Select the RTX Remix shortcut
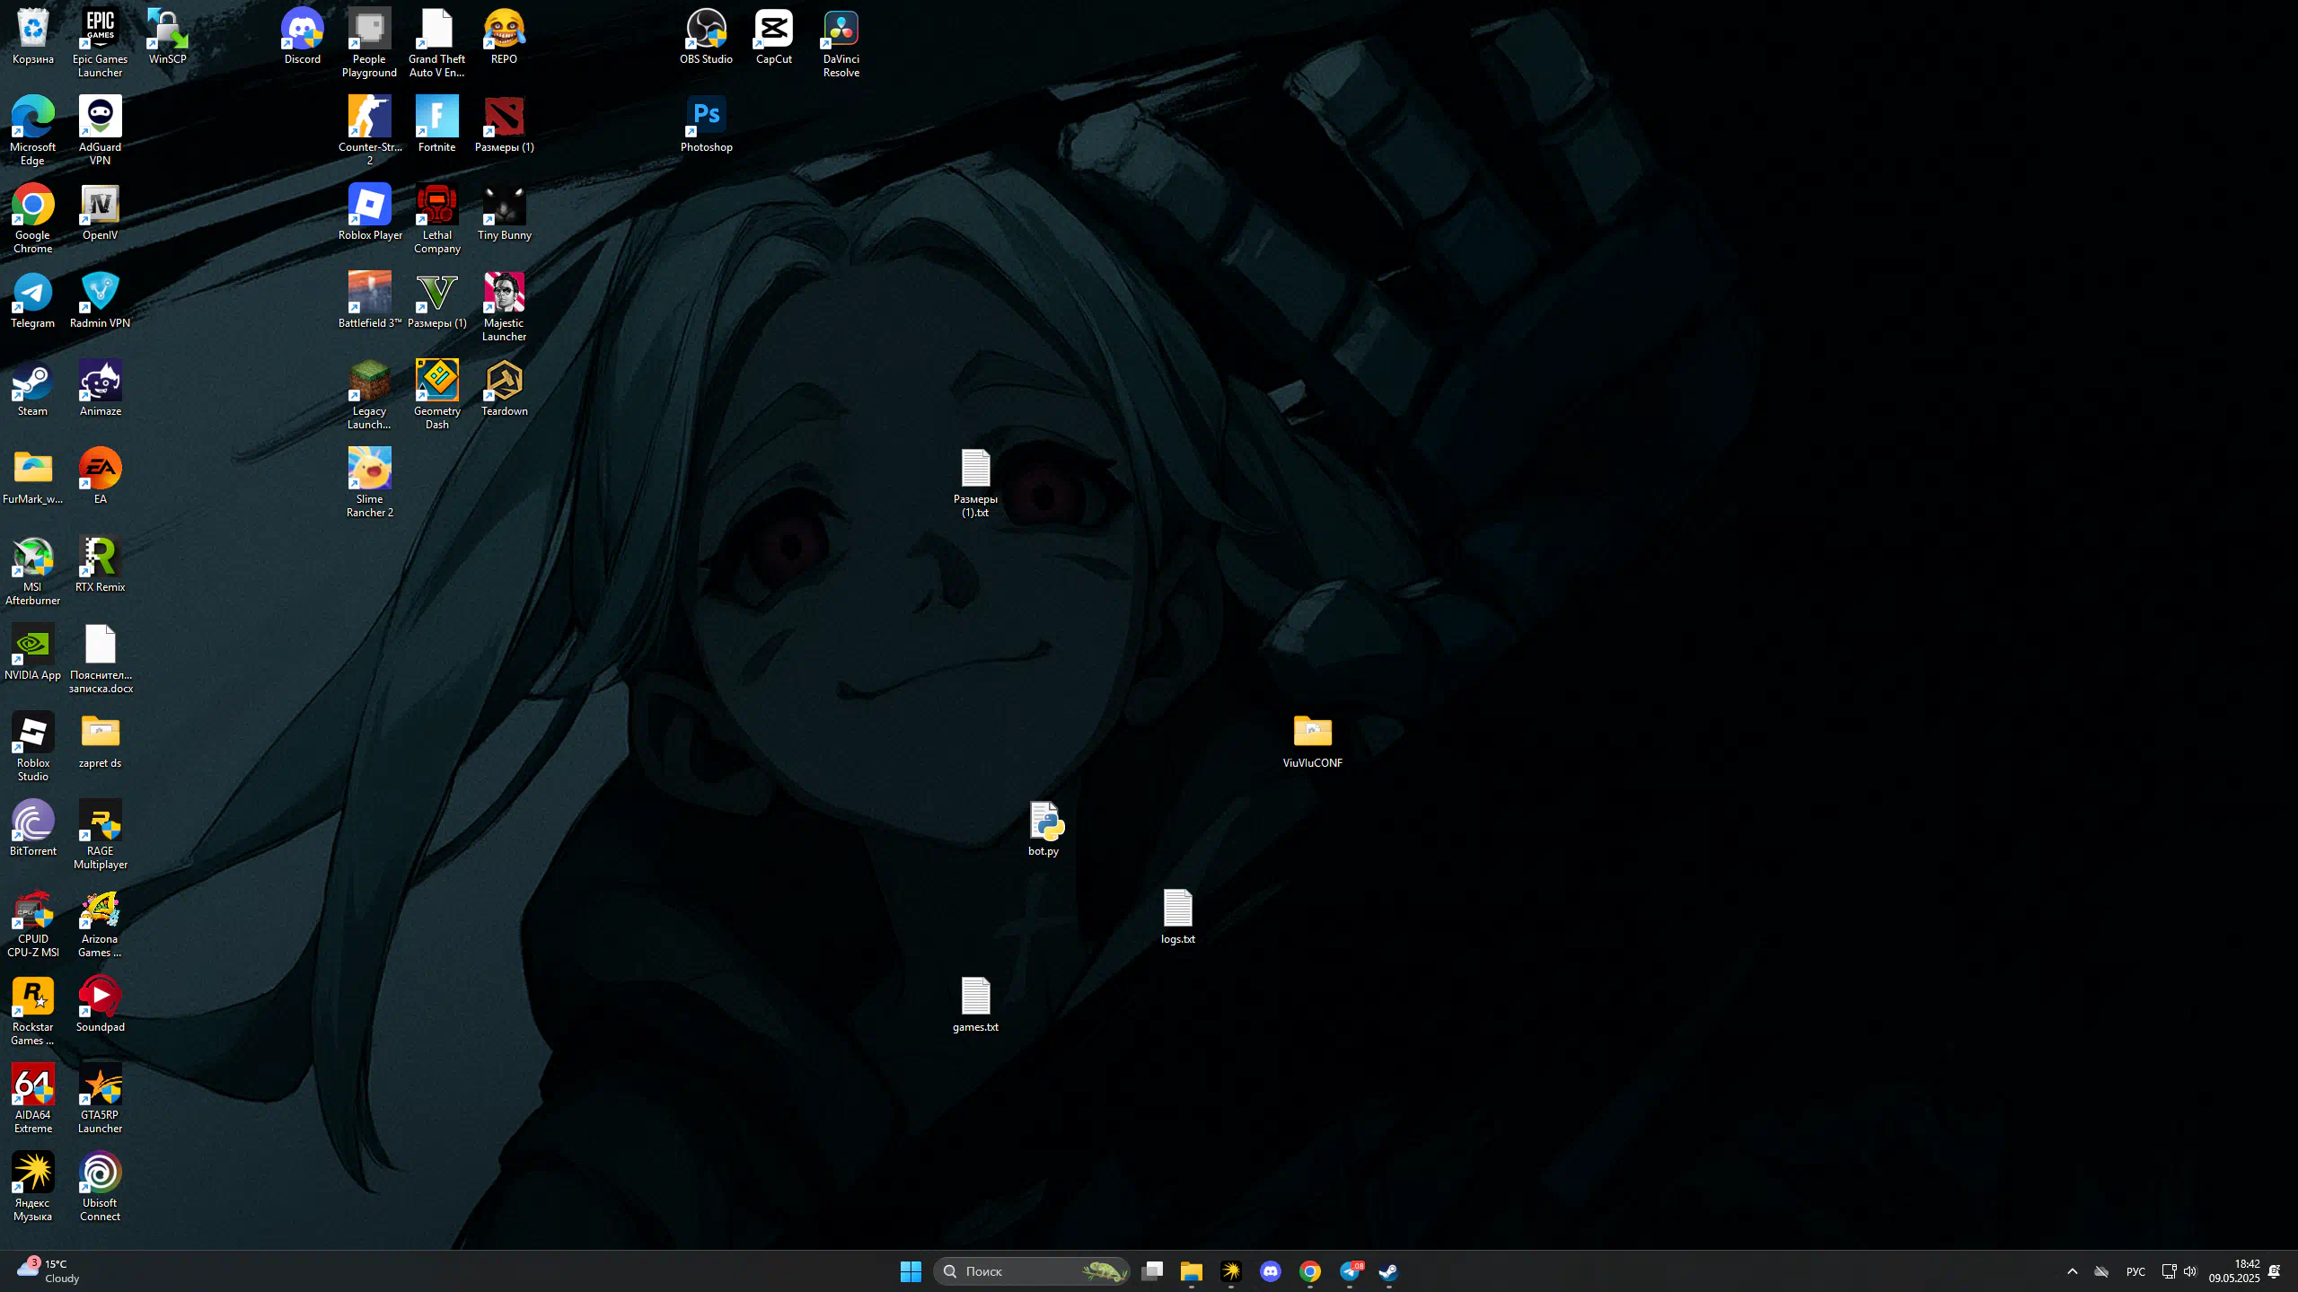Image resolution: width=2298 pixels, height=1292 pixels. click(100, 565)
